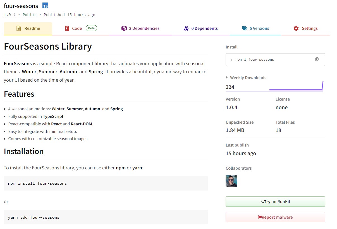Viewport: 337px width, 229px height.
Task: Click the 'Installation' heading
Action: 24,152
